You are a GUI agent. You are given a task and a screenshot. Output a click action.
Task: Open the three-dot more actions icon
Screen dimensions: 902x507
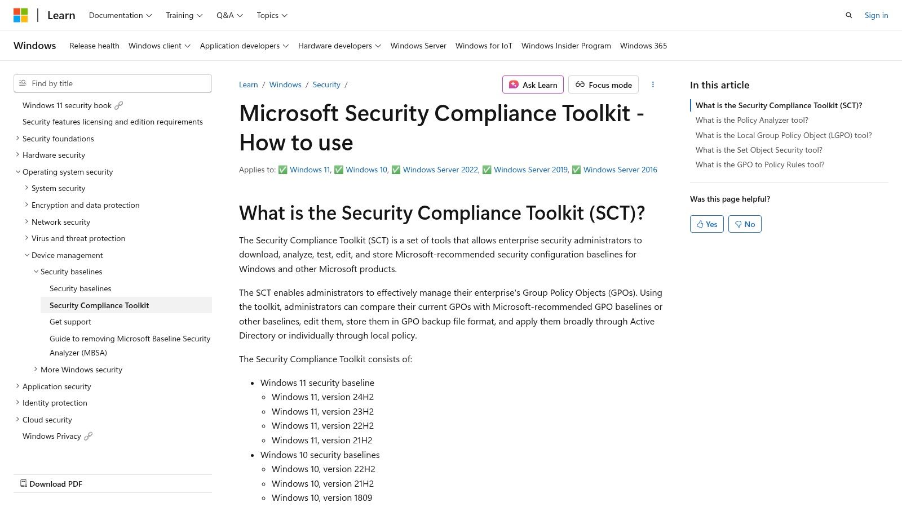point(653,84)
